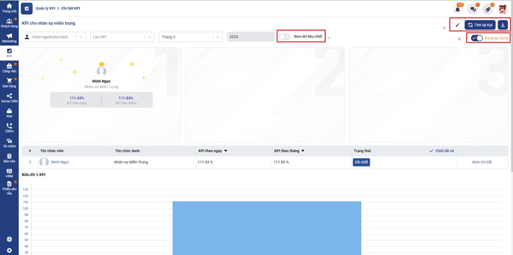Open the CSKH sidebar icon
This screenshot has width=513, height=255.
point(9,127)
